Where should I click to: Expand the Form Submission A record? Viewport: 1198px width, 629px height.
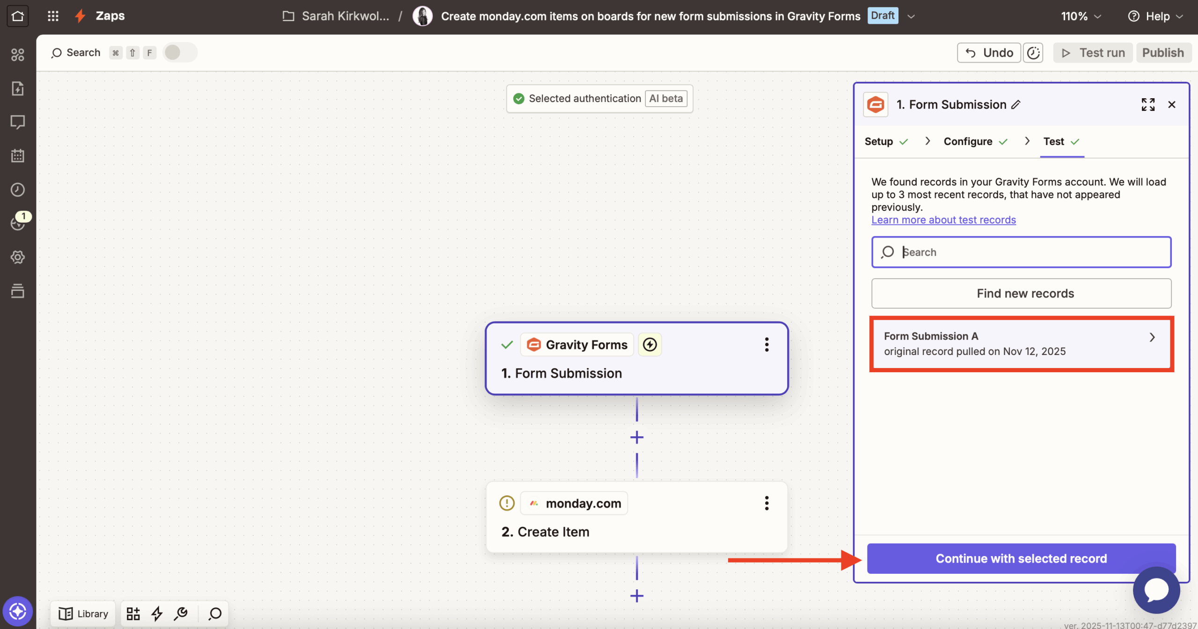click(x=1152, y=337)
